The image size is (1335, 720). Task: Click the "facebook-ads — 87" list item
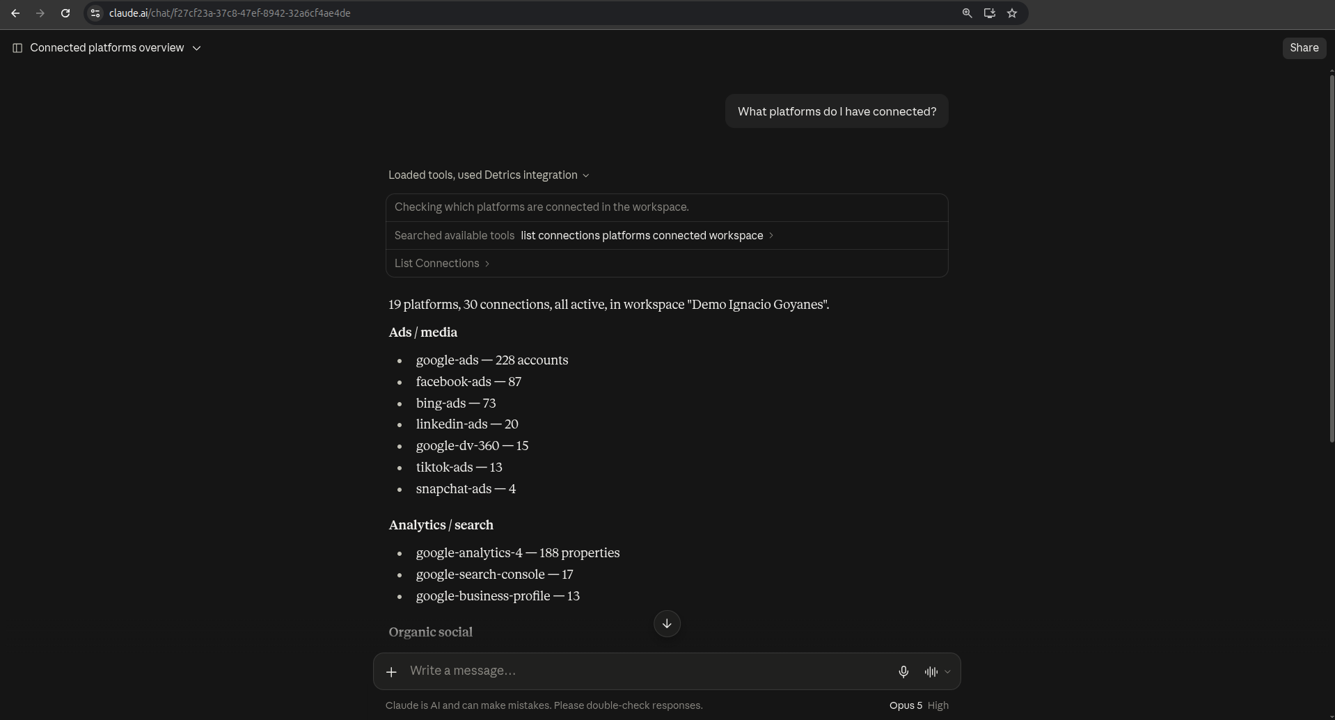click(x=468, y=382)
